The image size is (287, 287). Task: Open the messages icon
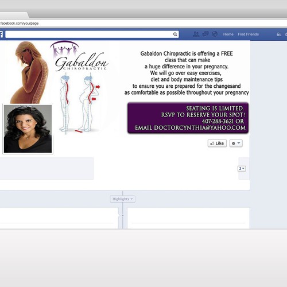point(205,34)
